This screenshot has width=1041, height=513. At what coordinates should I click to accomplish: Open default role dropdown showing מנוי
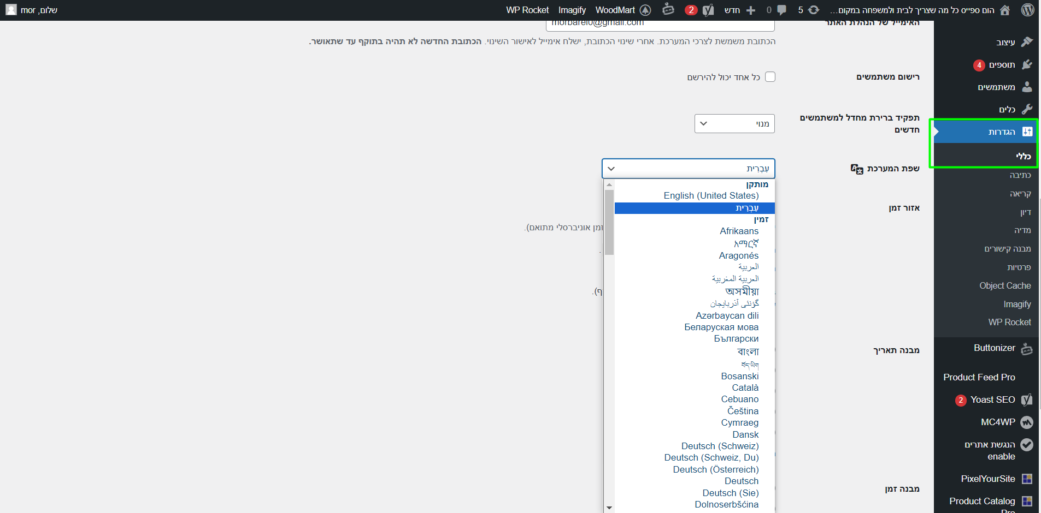[x=734, y=123]
